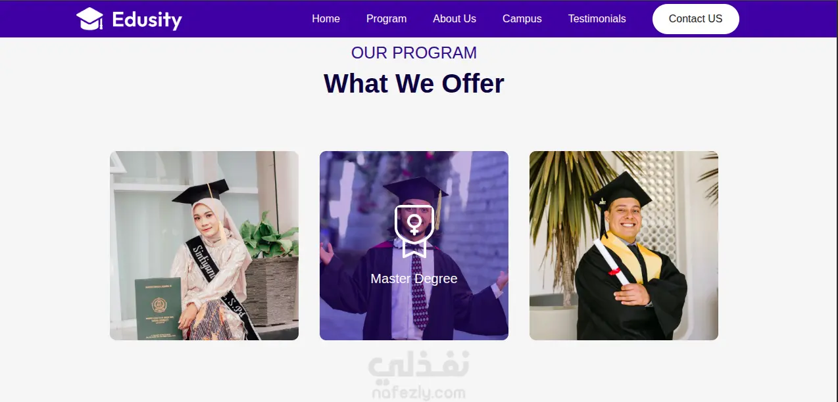Click the graduation cap logo icon

[x=89, y=19]
